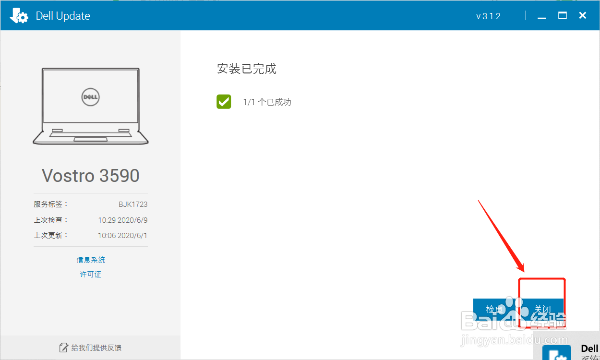
Task: Click the 1/1 个已成功 status text
Action: coord(267,102)
